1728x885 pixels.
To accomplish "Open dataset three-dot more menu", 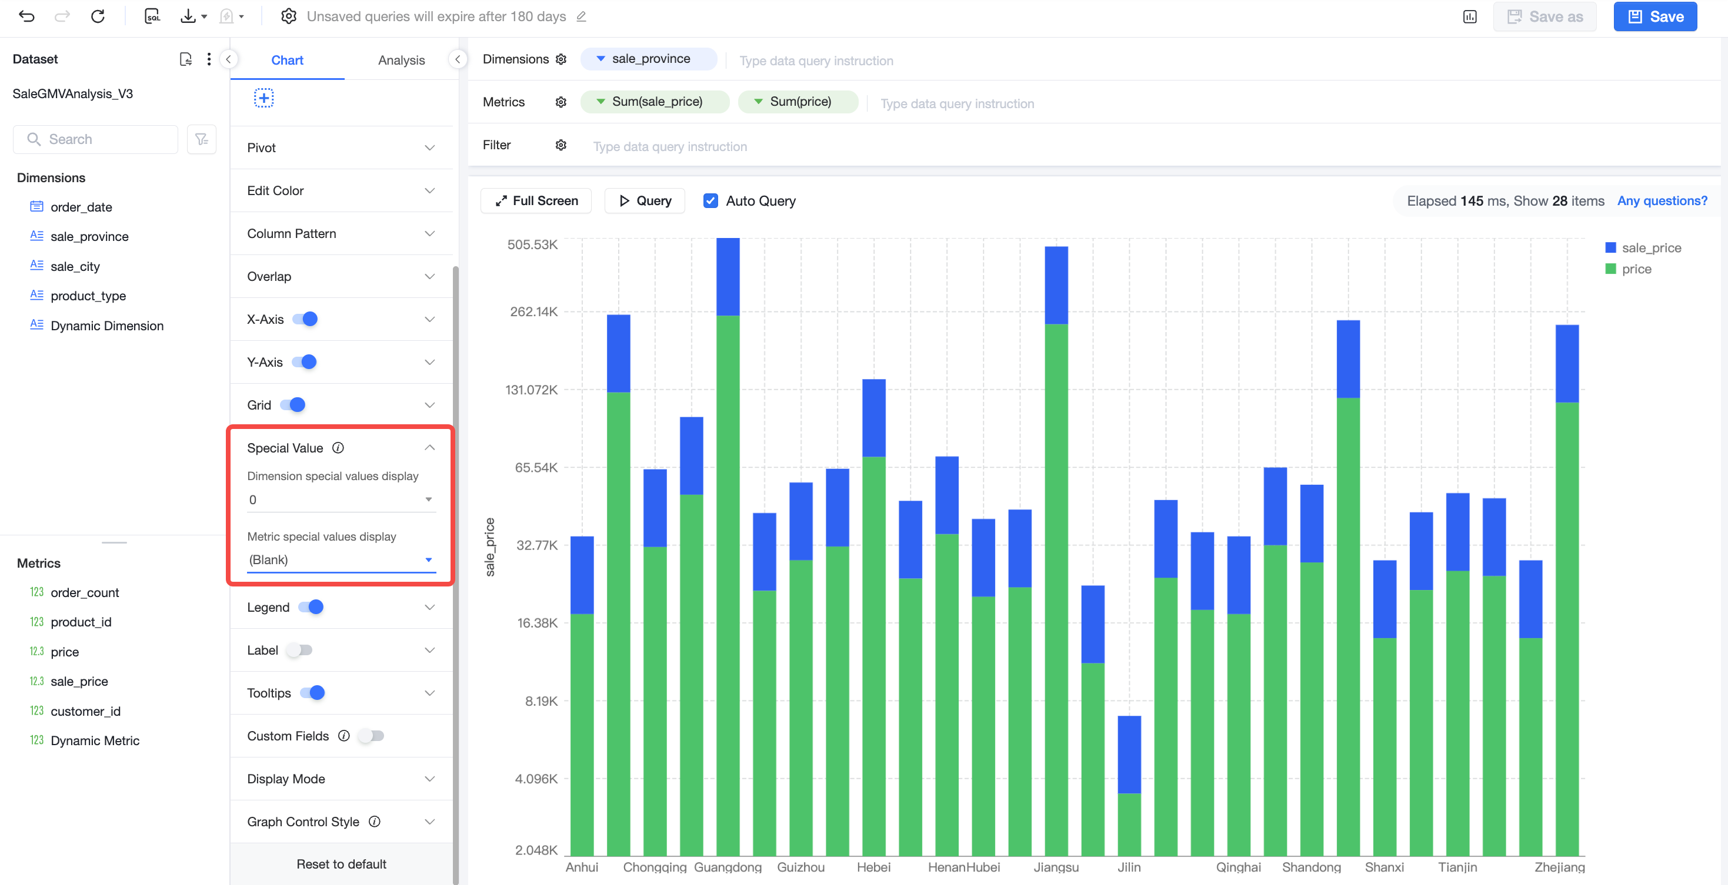I will point(209,59).
